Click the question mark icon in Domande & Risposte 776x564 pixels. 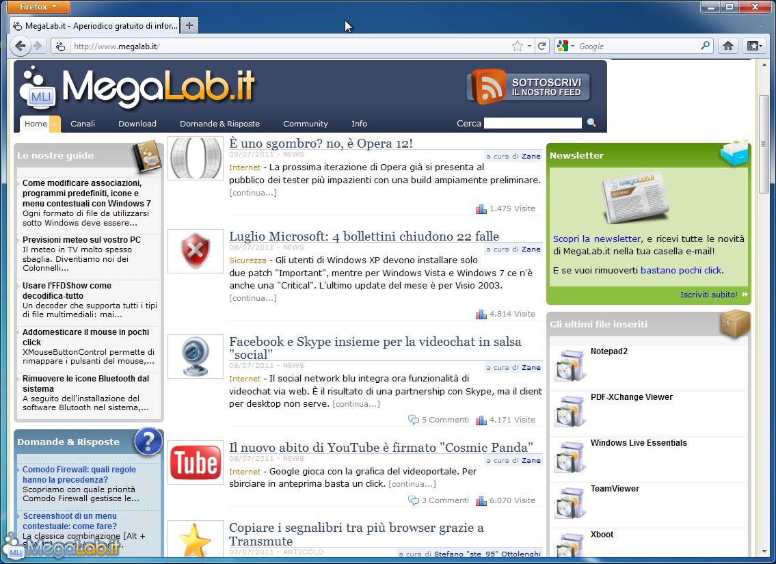click(148, 441)
